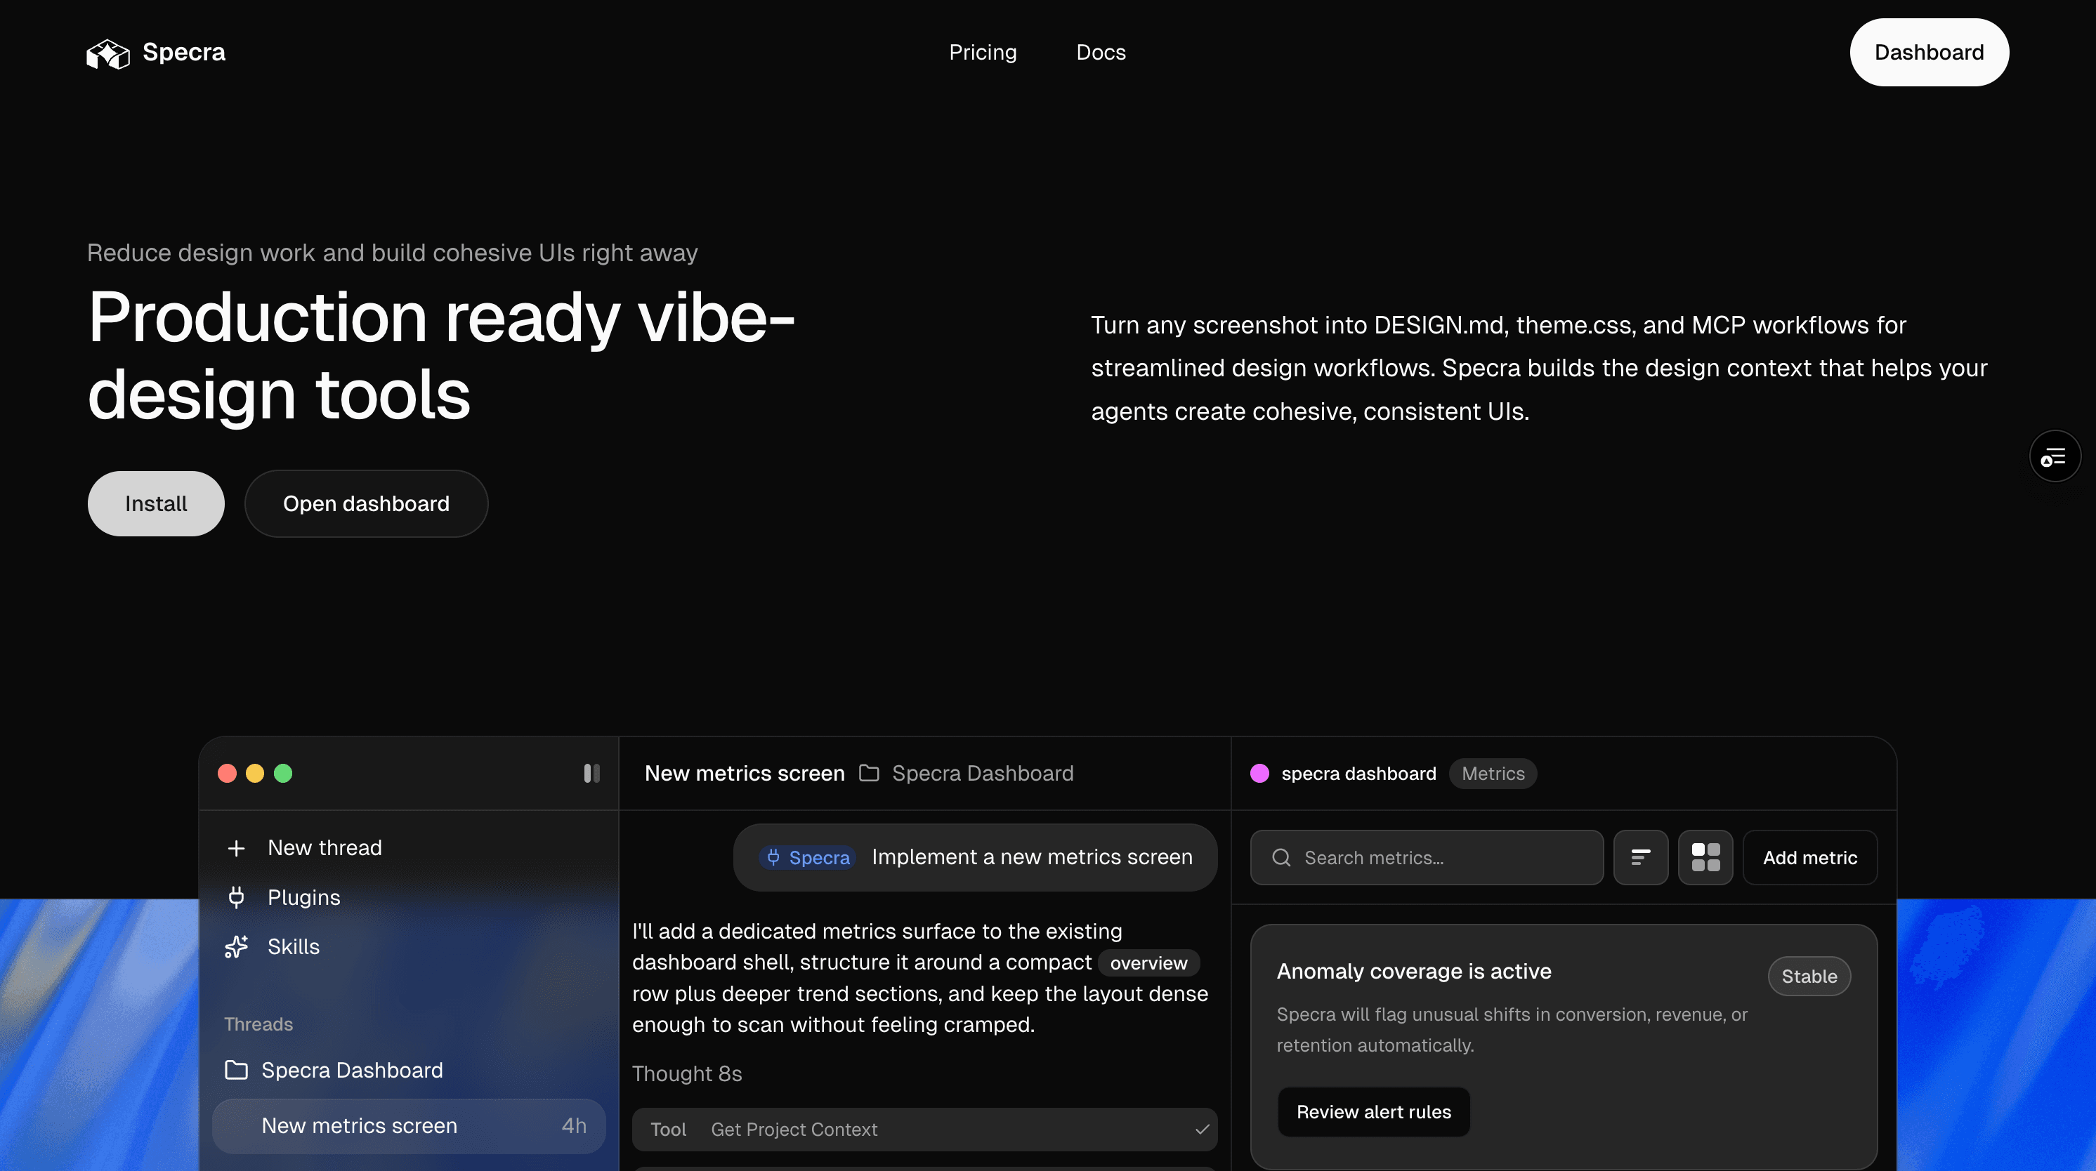Click the 'Reduce design work' tagline text
2096x1171 pixels.
(392, 253)
